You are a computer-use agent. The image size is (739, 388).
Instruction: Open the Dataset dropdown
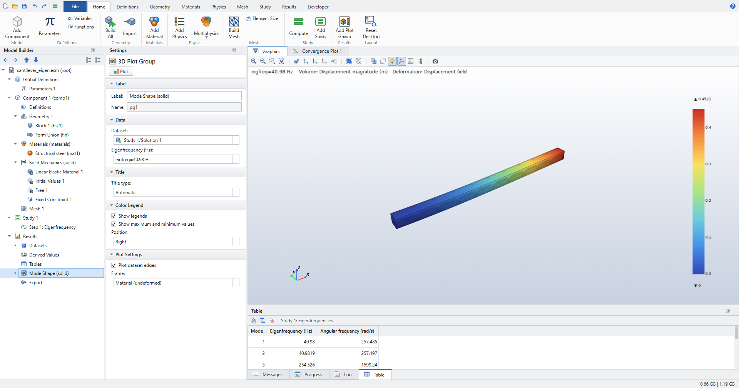176,140
